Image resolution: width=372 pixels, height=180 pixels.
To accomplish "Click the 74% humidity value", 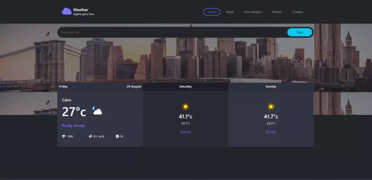I will pyautogui.click(x=70, y=136).
